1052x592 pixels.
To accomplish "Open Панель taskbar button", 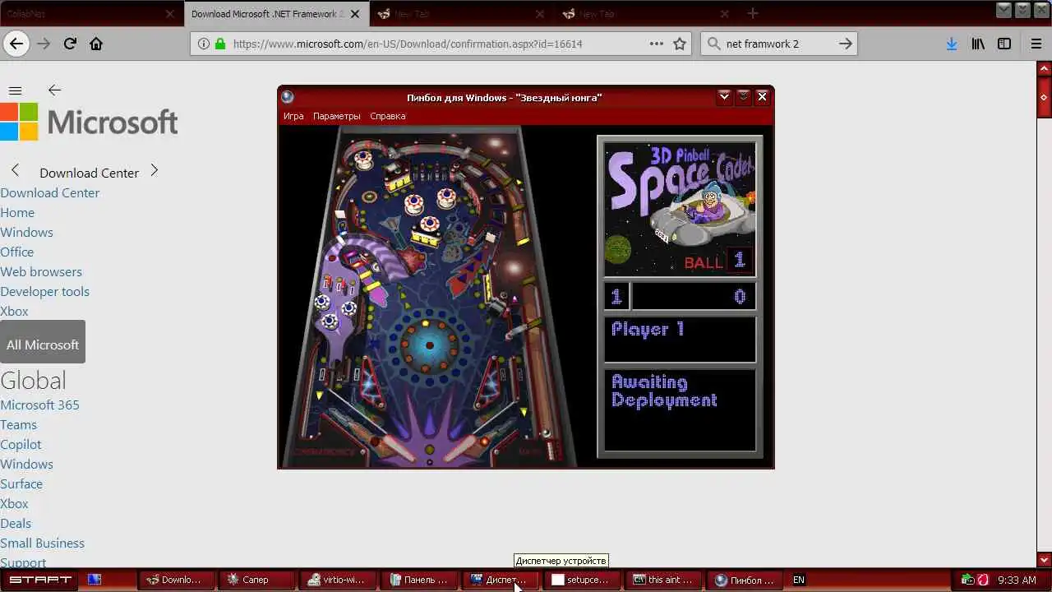I will [418, 580].
